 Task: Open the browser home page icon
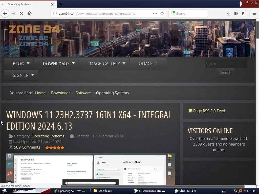click(30, 13)
